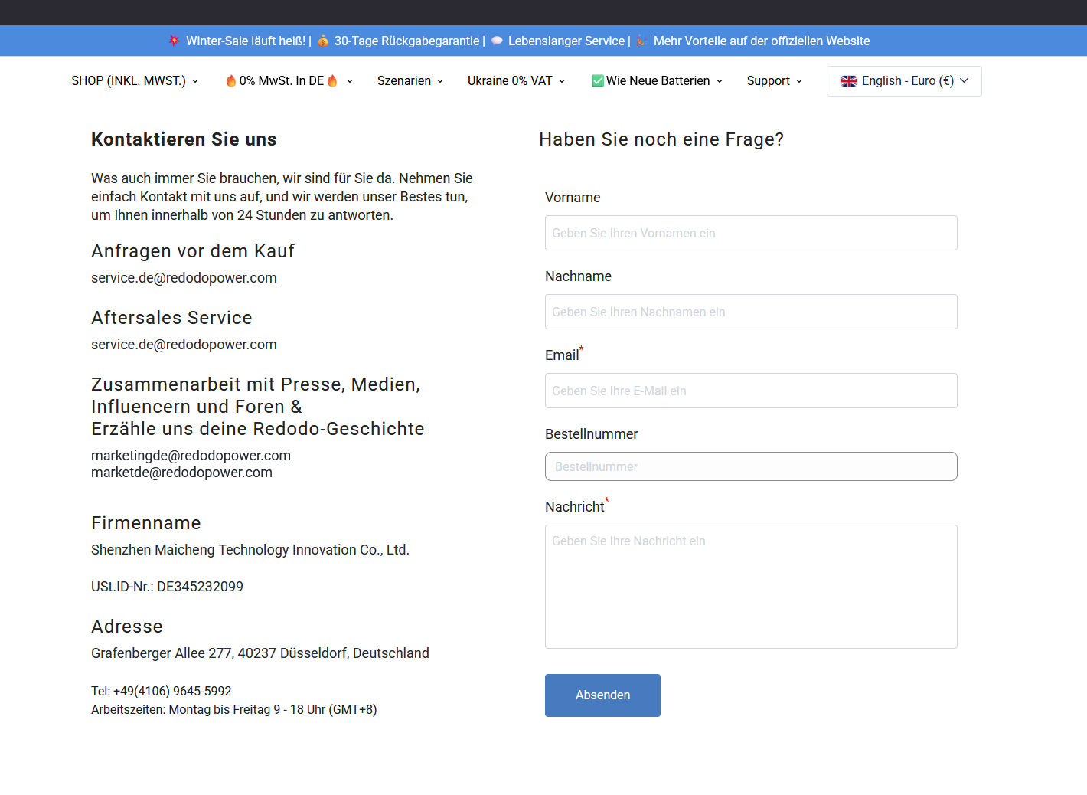
Task: Click the marketde@redodopower.com email link
Action: coord(181,473)
